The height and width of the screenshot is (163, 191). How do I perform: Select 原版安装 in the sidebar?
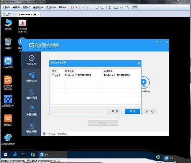point(32,77)
